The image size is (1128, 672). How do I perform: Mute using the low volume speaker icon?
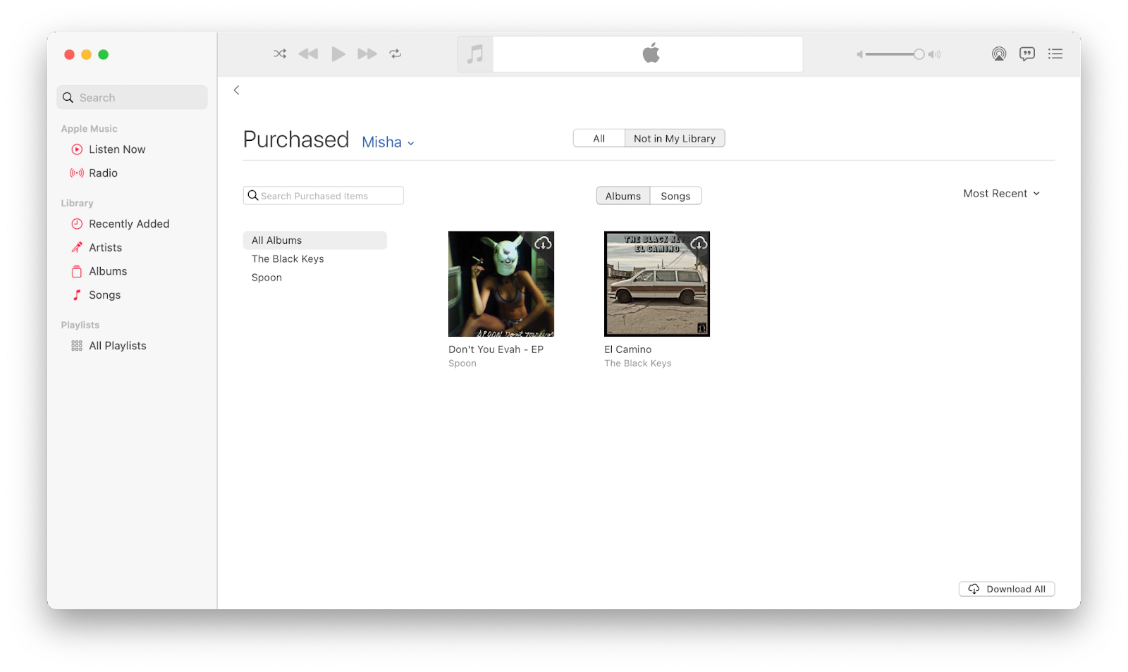[x=859, y=54]
